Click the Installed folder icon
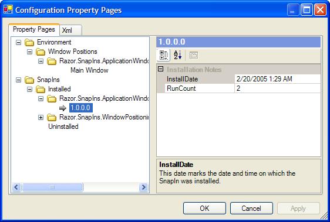This screenshot has height=222, width=330. click(41, 89)
